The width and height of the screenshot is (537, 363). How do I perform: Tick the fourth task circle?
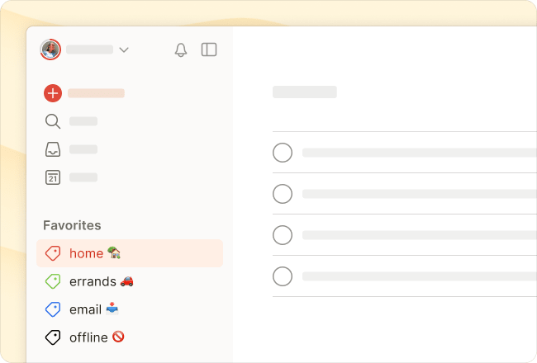click(x=283, y=276)
